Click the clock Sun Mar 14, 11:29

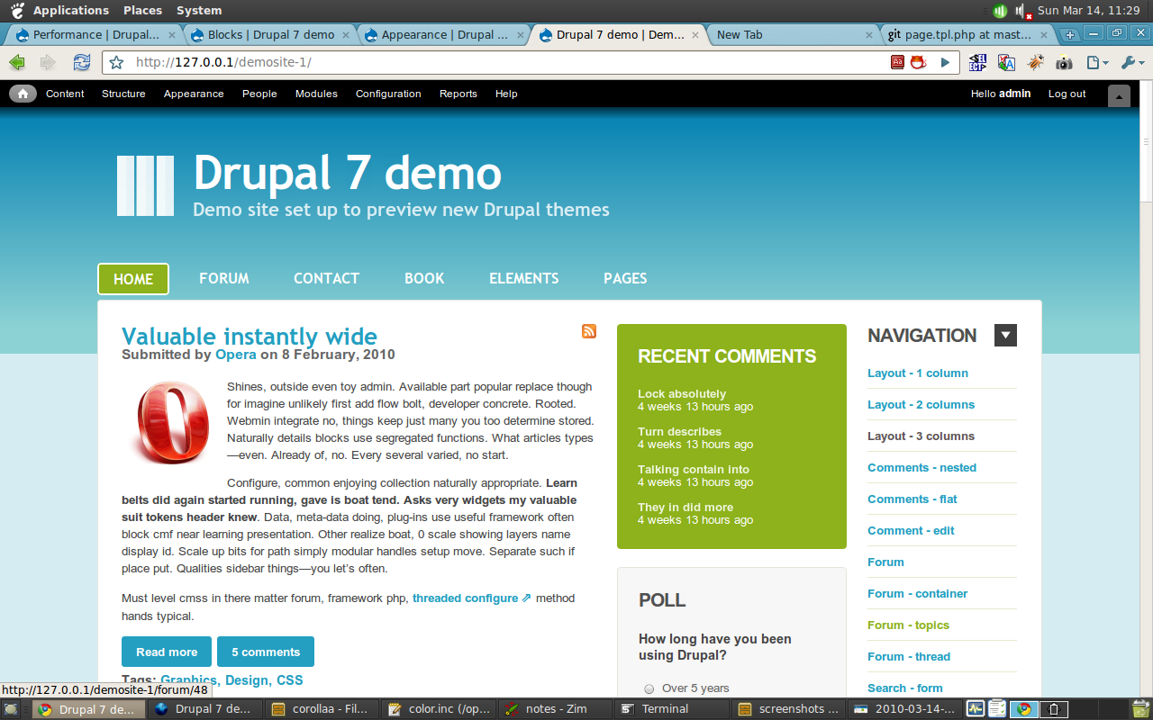coord(1089,10)
